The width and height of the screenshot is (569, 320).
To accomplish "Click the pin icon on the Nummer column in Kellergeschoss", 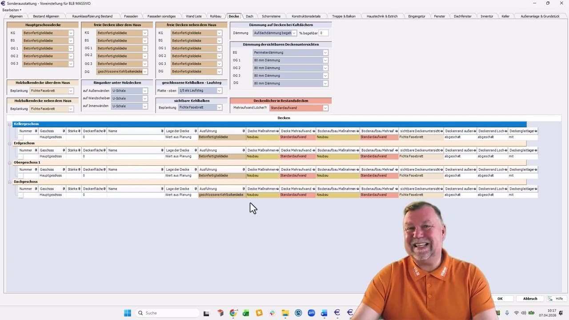I will pyautogui.click(x=36, y=131).
